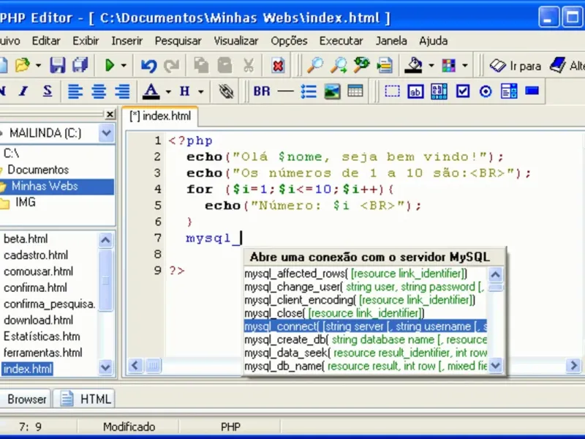The image size is (585, 439).
Task: Click the autocomplete list scroll up arrow
Action: (496, 275)
